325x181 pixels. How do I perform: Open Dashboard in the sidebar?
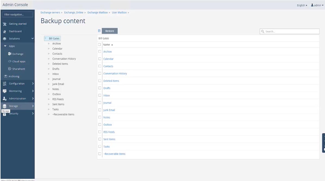[x=15, y=31]
